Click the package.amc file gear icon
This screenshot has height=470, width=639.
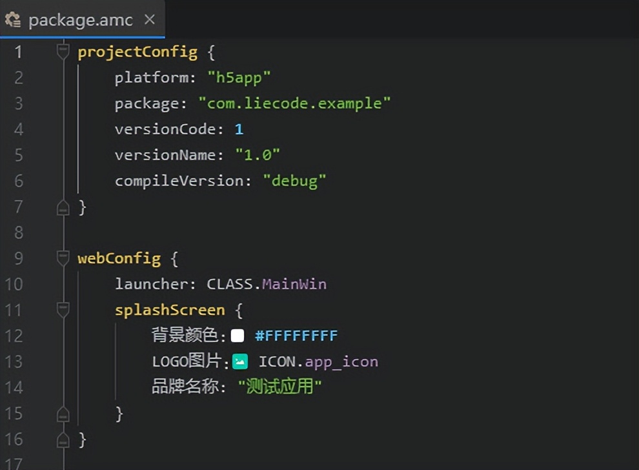(x=13, y=19)
